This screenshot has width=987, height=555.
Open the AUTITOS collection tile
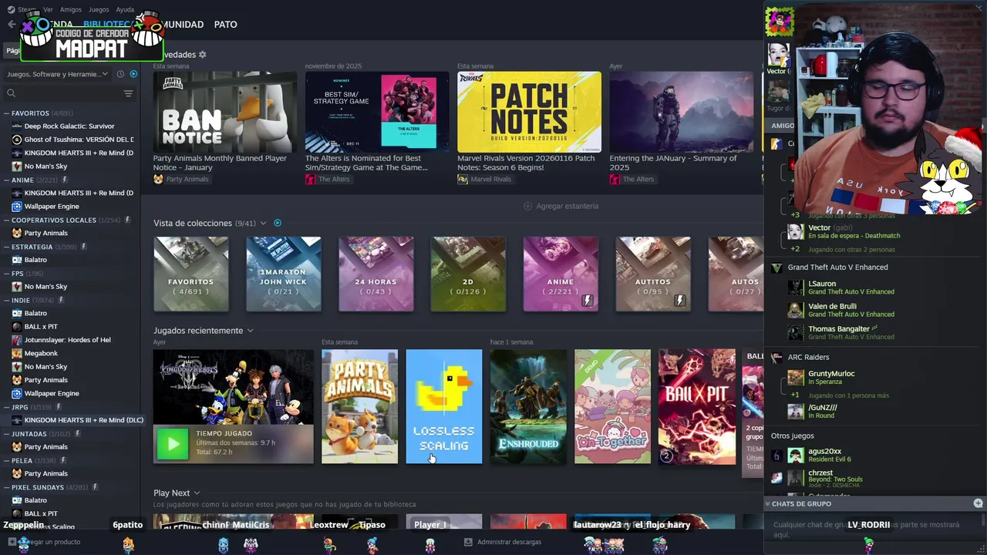pos(653,274)
